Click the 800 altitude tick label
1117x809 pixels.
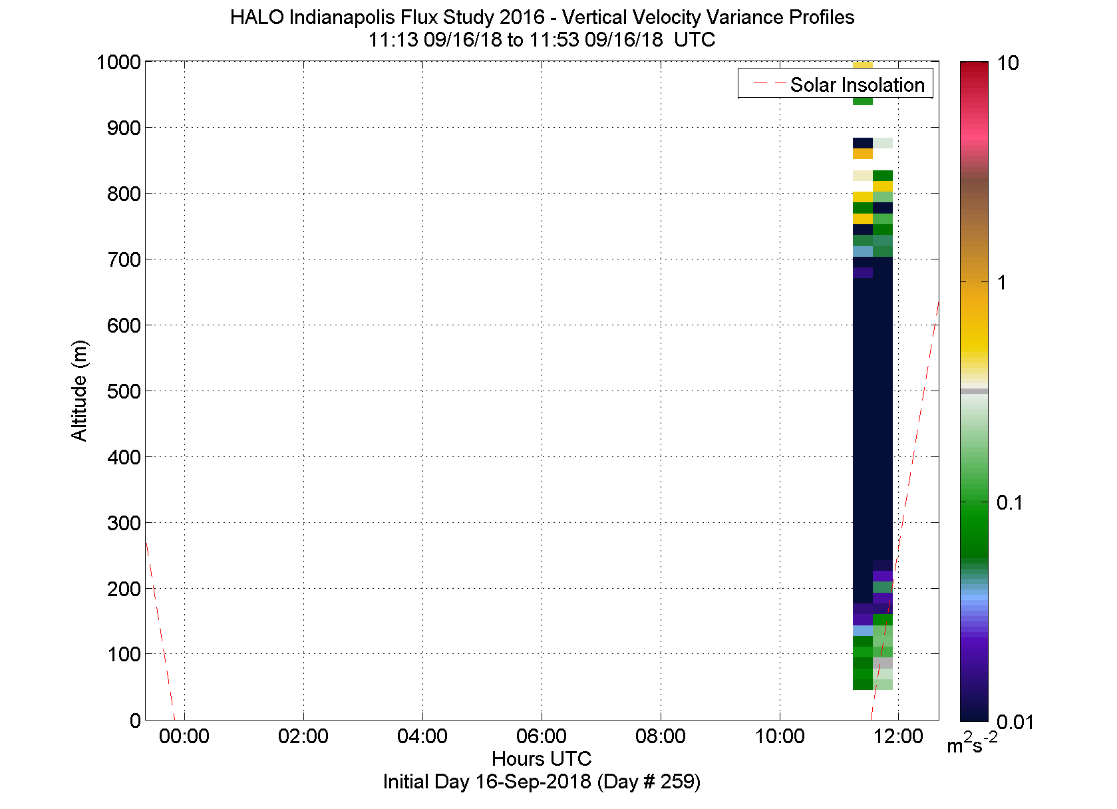click(x=124, y=194)
